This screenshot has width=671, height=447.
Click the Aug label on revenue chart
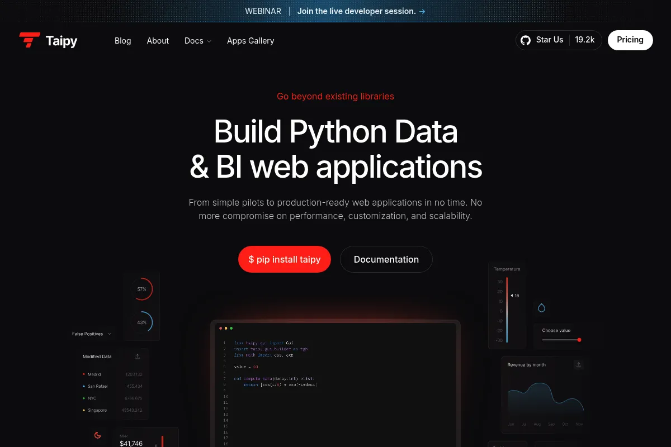click(x=538, y=425)
